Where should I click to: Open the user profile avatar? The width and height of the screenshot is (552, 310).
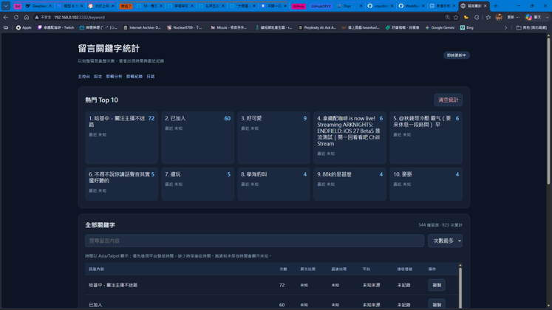tap(499, 17)
